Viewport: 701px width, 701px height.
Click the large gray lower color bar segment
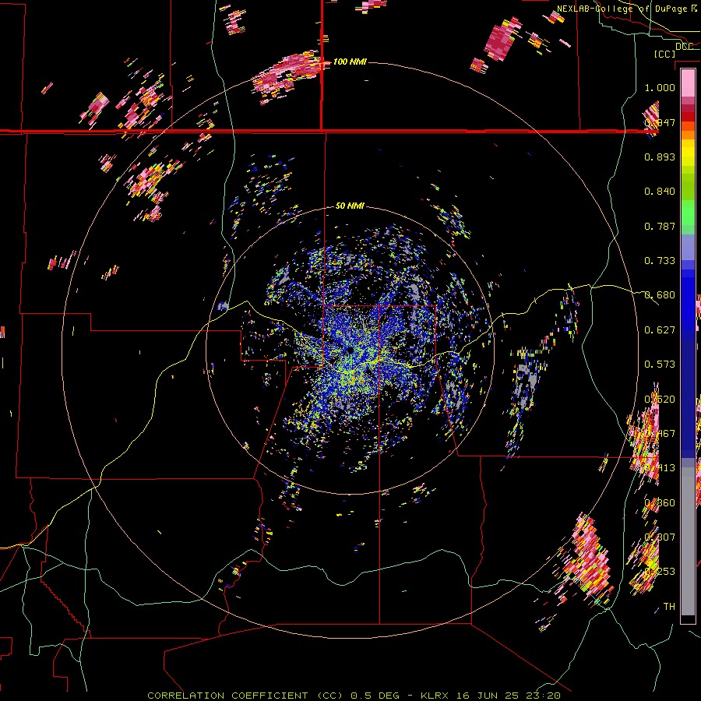pos(688,541)
